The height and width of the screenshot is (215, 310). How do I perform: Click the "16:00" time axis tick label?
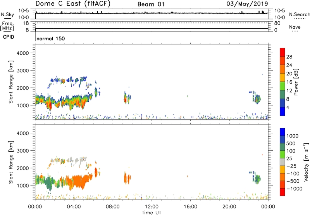point(190,207)
